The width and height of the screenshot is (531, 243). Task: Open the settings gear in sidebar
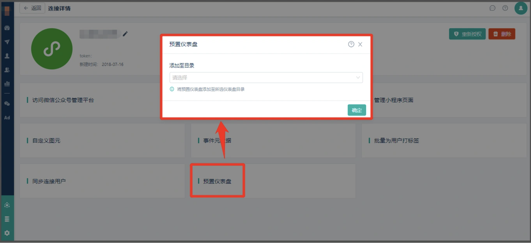click(7, 233)
